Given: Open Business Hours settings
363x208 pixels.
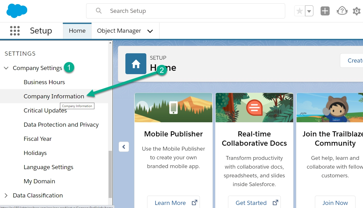Looking at the screenshot, I should click(44, 82).
